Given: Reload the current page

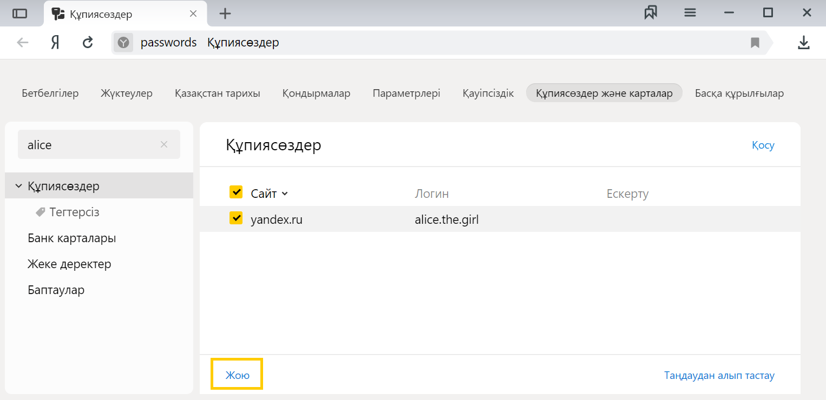Looking at the screenshot, I should 88,42.
